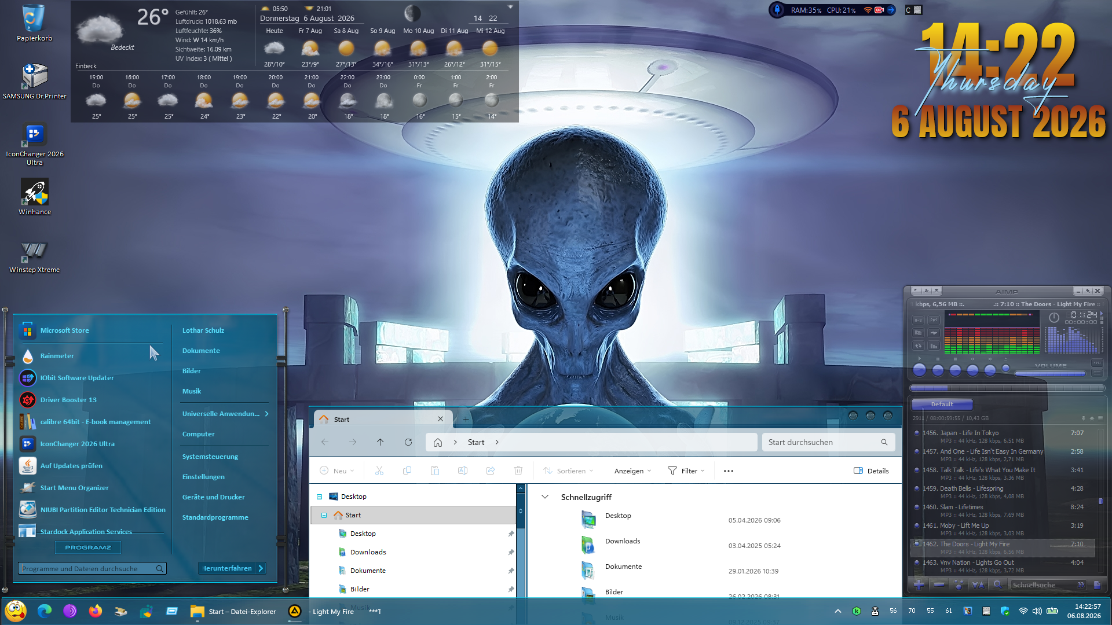Collapse Start node in navigation tree
The width and height of the screenshot is (1112, 625).
click(x=324, y=515)
